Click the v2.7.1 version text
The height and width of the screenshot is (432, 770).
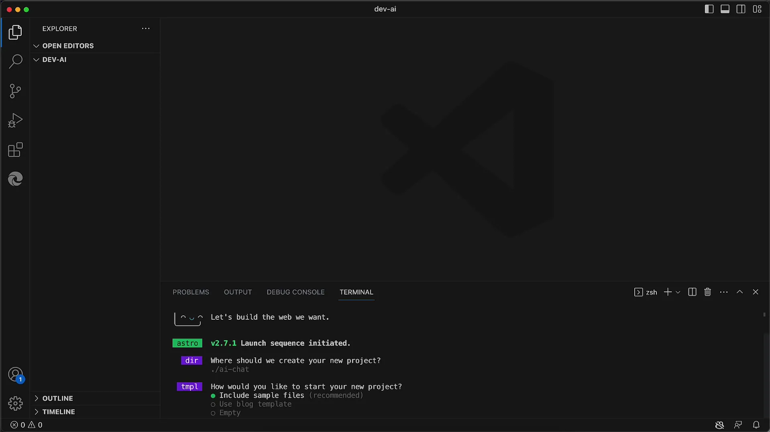[223, 343]
